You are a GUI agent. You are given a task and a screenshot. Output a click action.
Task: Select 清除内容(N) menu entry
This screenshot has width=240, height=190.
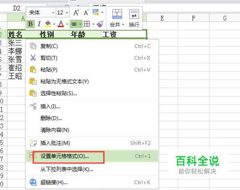pyautogui.click(x=92, y=130)
